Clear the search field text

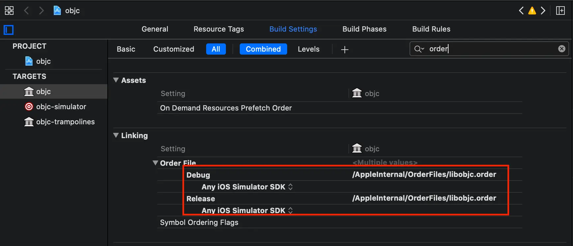[x=561, y=49]
